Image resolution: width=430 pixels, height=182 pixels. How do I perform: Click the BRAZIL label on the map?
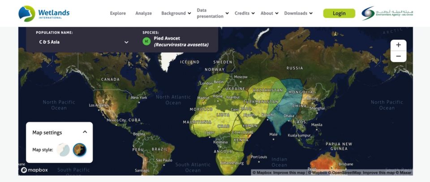click(159, 149)
